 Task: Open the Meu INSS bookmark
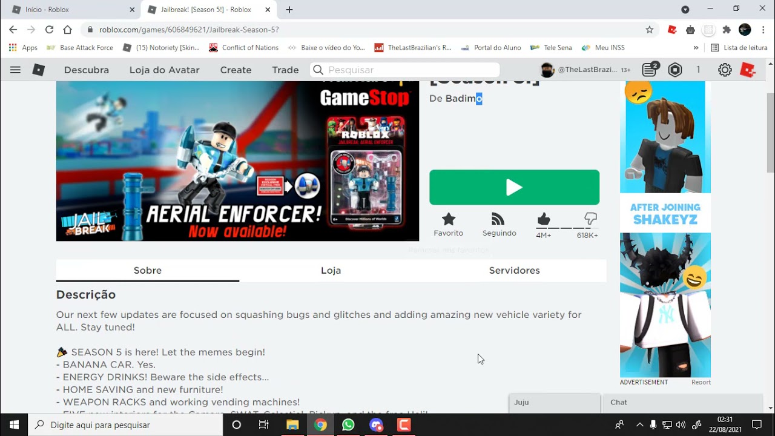click(x=603, y=47)
